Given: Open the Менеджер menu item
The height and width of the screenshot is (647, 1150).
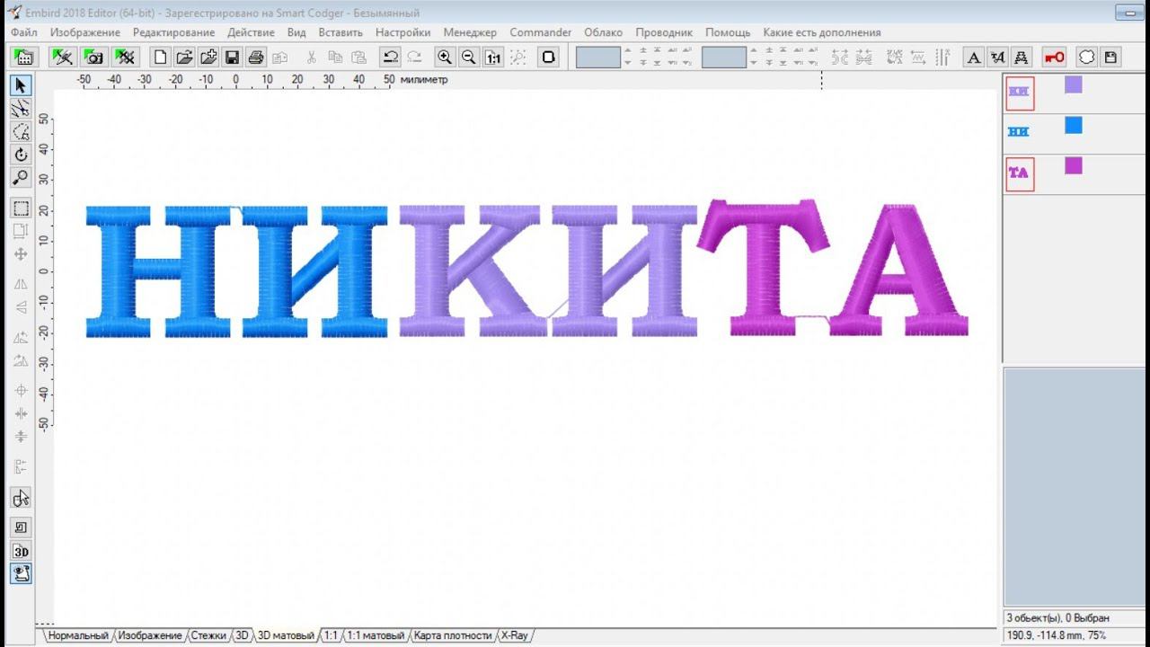Looking at the screenshot, I should [469, 32].
